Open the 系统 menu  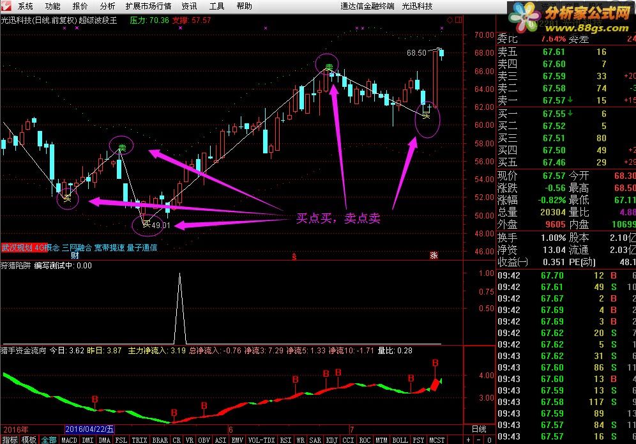click(25, 6)
